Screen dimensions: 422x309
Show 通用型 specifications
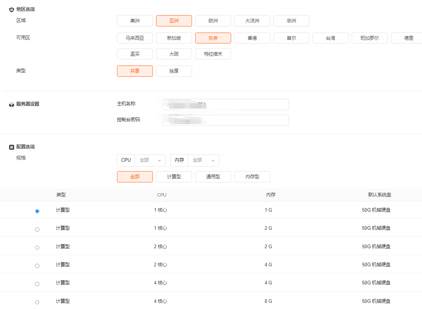tap(213, 177)
